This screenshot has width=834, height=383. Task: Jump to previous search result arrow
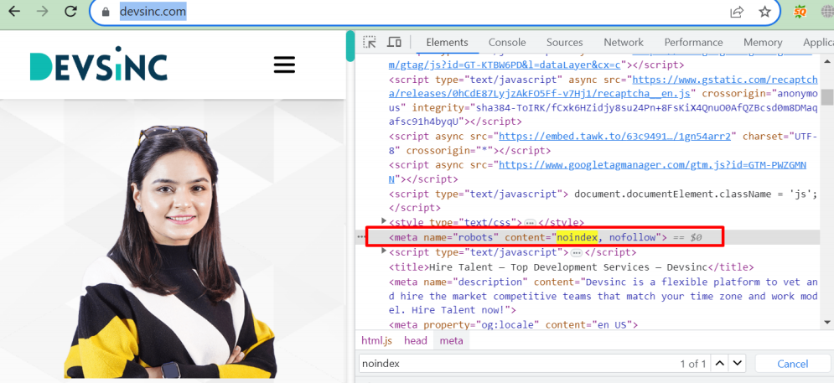click(719, 364)
